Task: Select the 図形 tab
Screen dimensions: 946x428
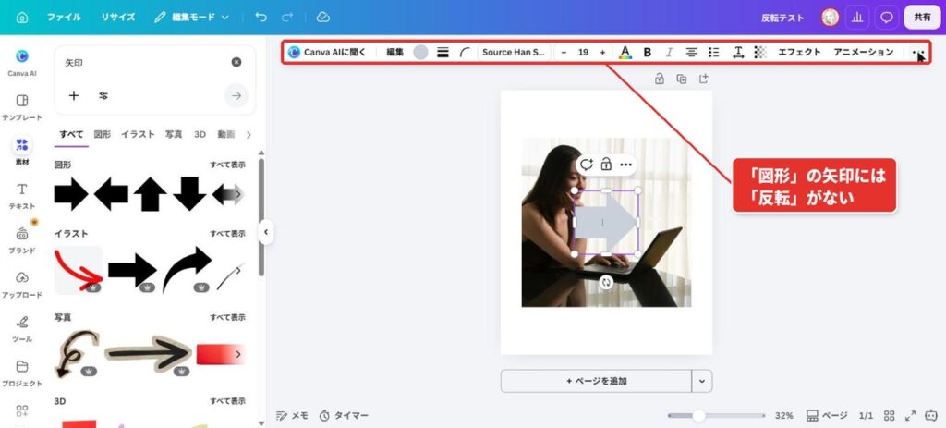Action: click(102, 135)
